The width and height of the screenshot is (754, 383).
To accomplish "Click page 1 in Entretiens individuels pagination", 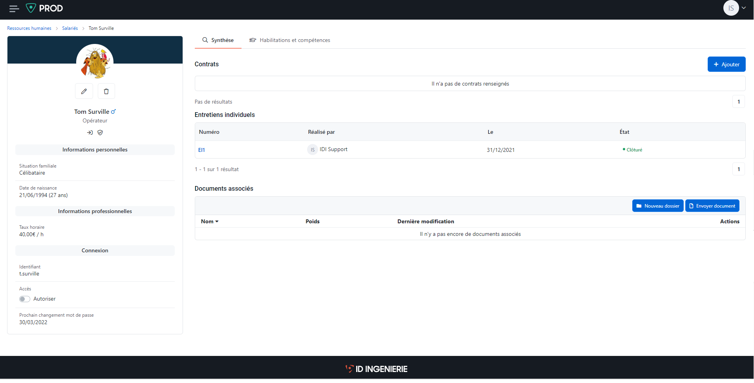I will click(x=739, y=169).
